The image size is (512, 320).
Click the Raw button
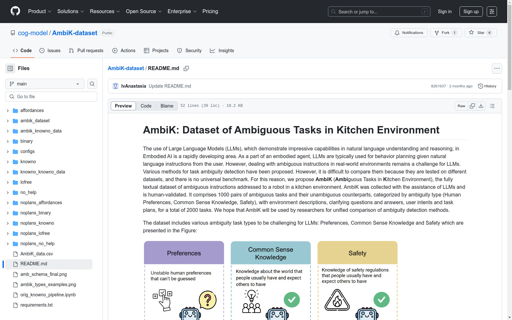(x=461, y=106)
